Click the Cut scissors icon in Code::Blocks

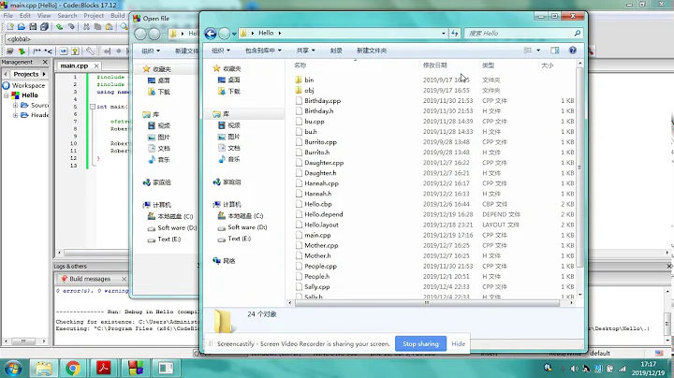point(86,26)
